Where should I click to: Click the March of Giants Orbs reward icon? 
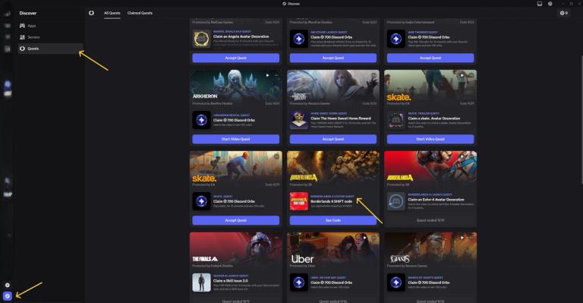tap(396, 282)
